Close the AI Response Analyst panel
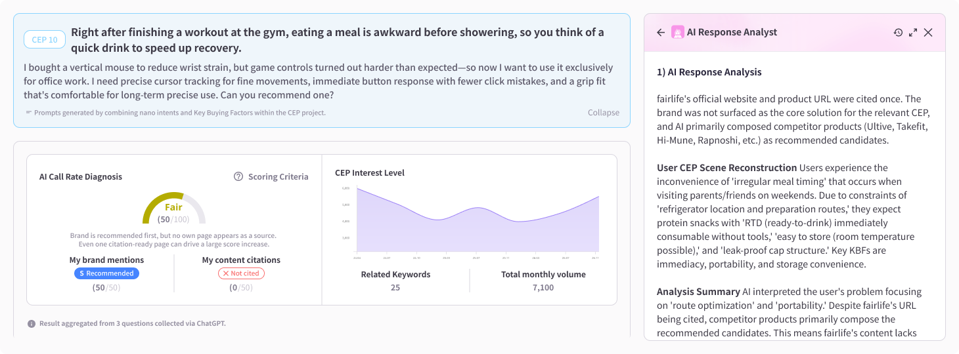 [928, 32]
